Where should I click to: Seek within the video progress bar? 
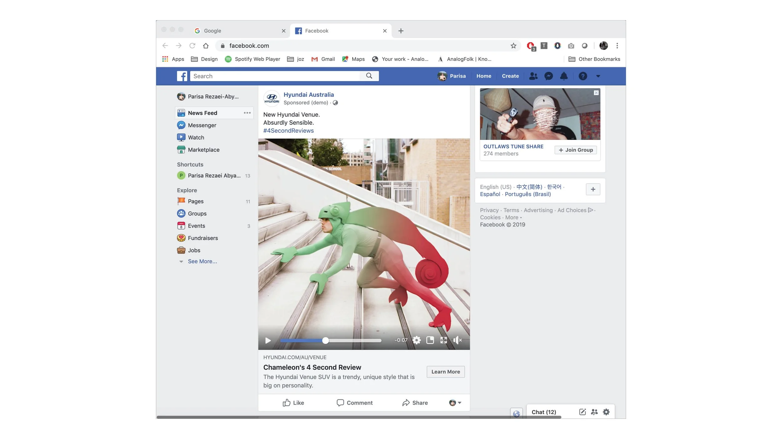tap(331, 340)
